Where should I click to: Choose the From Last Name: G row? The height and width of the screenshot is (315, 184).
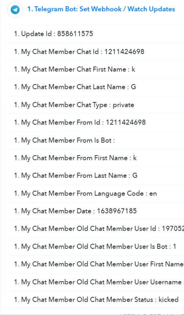tap(96, 175)
